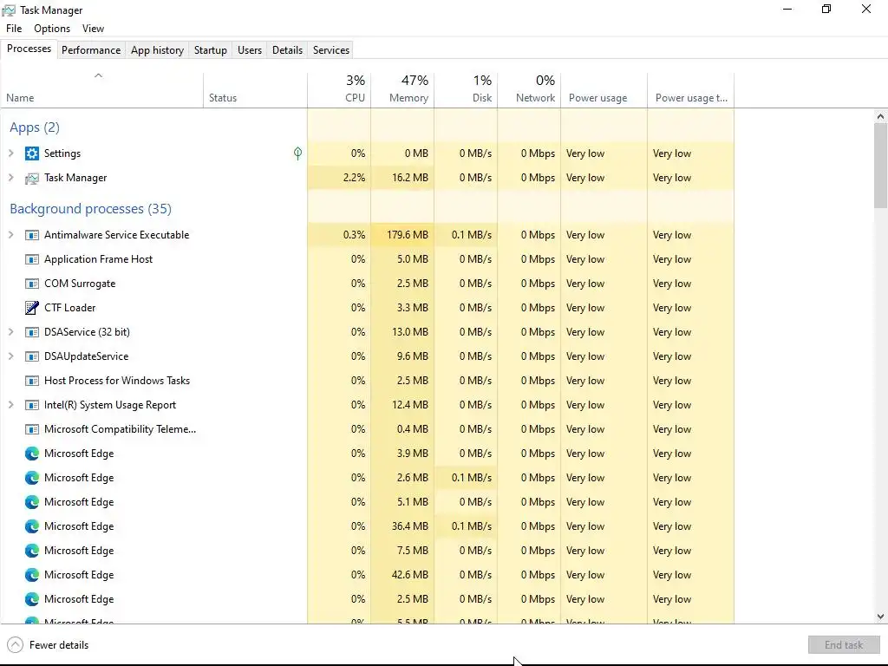The height and width of the screenshot is (666, 888).
Task: Click the DSAUpdateService icon
Action: (32, 356)
